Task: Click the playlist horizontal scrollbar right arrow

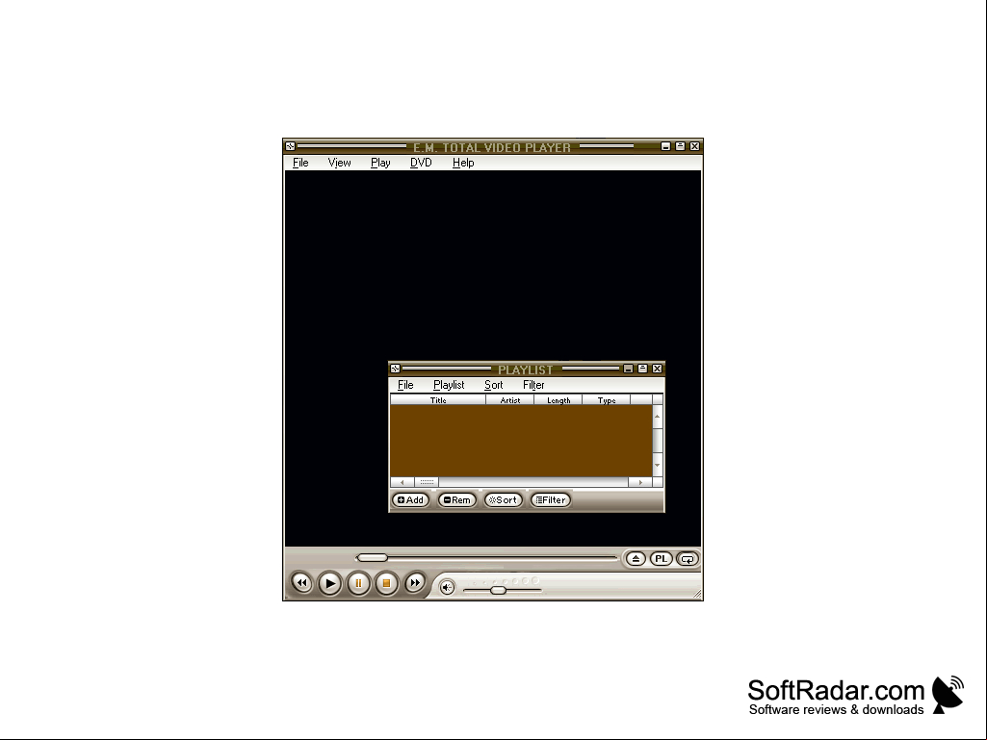Action: [x=640, y=482]
